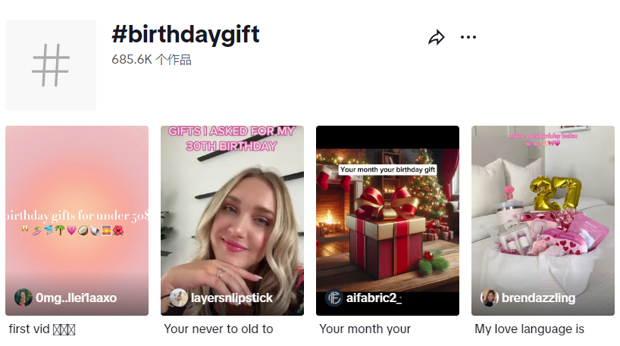Go to the 0mg..llei1aaxo username link
Image resolution: width=620 pixels, height=346 pixels.
tap(77, 298)
